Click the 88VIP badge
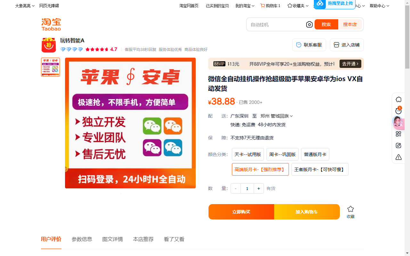This screenshot has height=256, width=410. 219,64
